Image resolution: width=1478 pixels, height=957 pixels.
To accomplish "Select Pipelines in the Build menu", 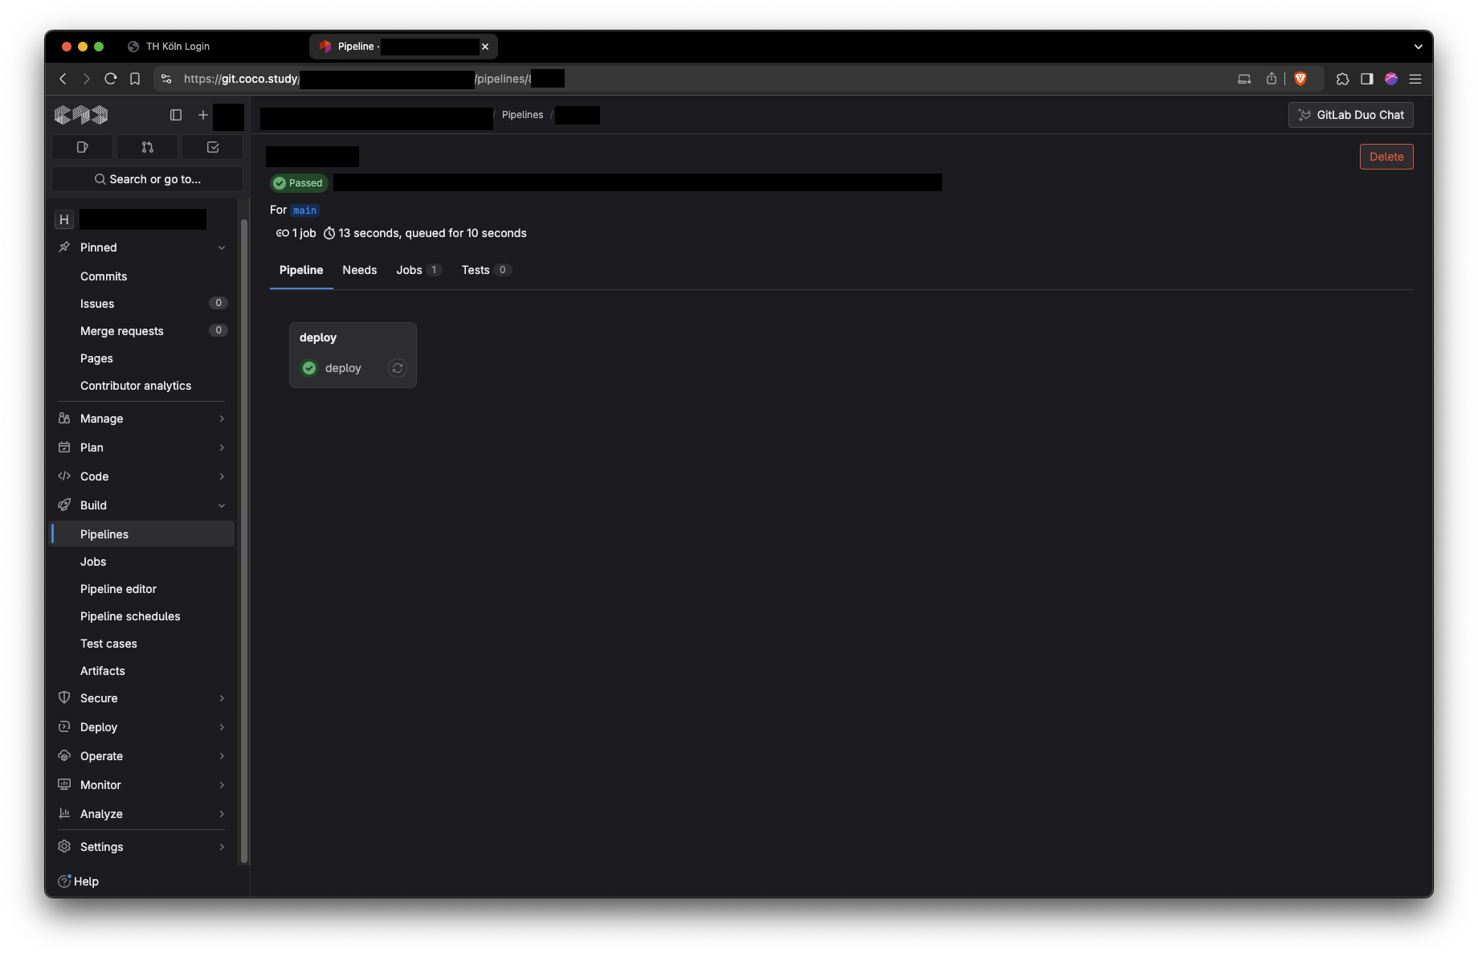I will point(142,534).
